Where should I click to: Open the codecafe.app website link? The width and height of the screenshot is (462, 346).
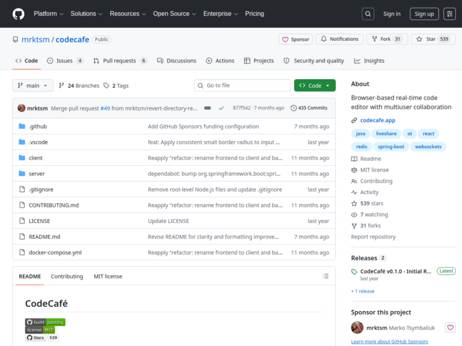378,120
